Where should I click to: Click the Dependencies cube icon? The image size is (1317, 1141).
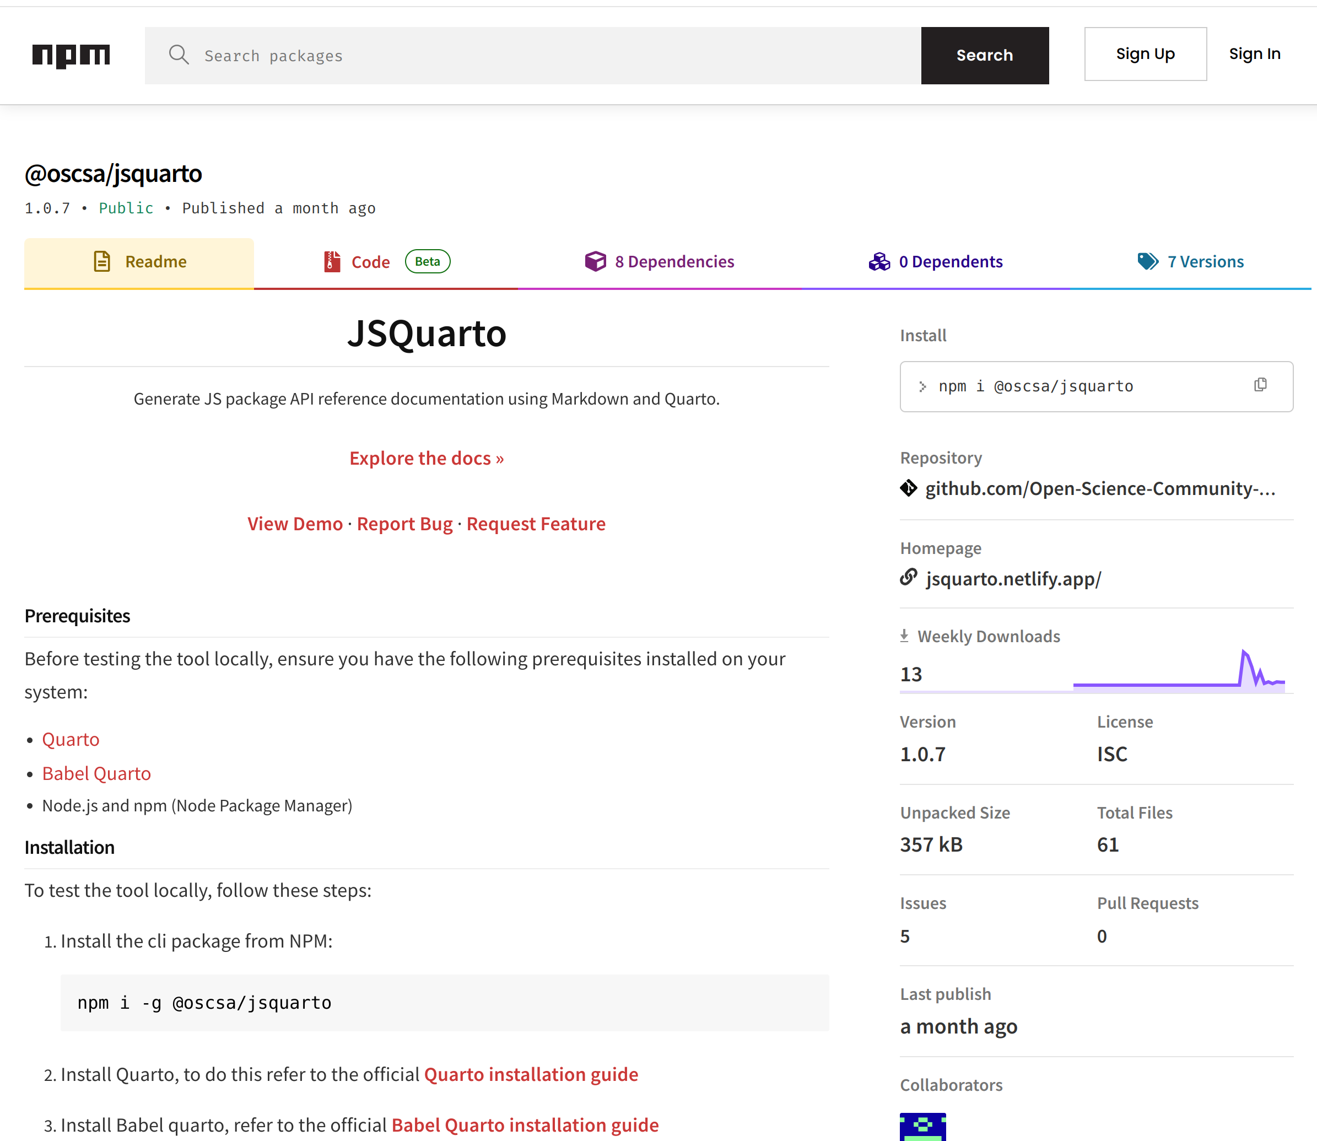pyautogui.click(x=595, y=261)
